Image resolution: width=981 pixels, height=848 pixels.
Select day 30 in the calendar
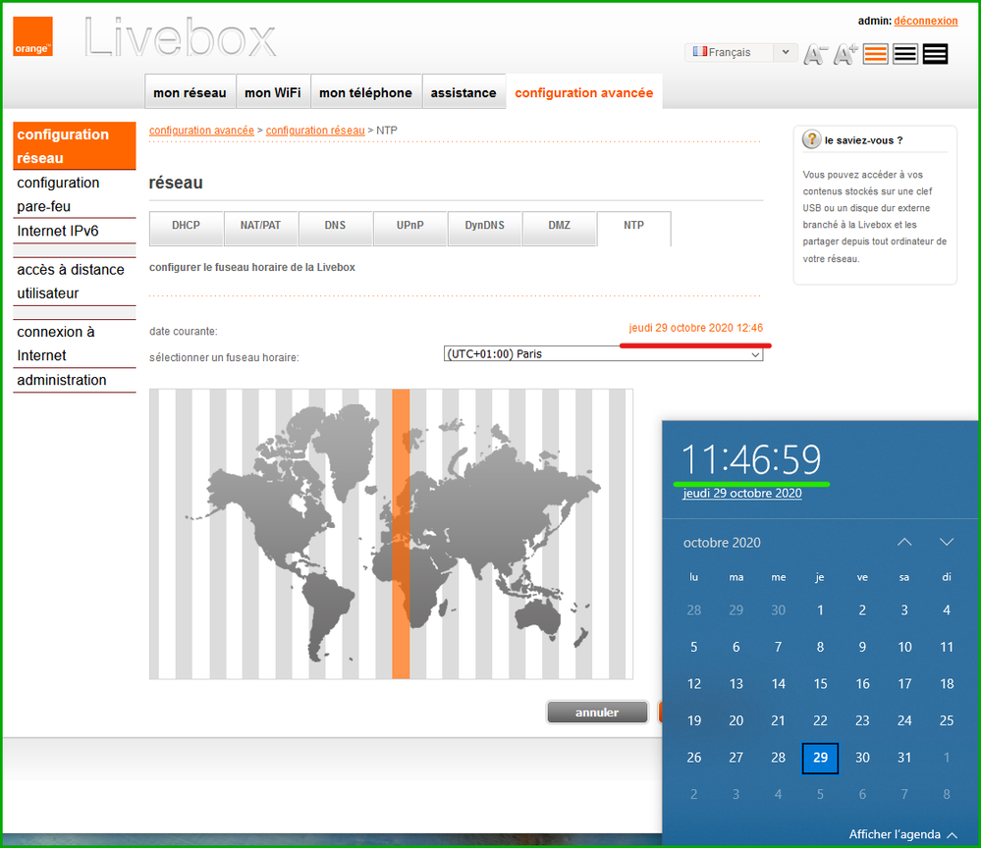pyautogui.click(x=862, y=758)
